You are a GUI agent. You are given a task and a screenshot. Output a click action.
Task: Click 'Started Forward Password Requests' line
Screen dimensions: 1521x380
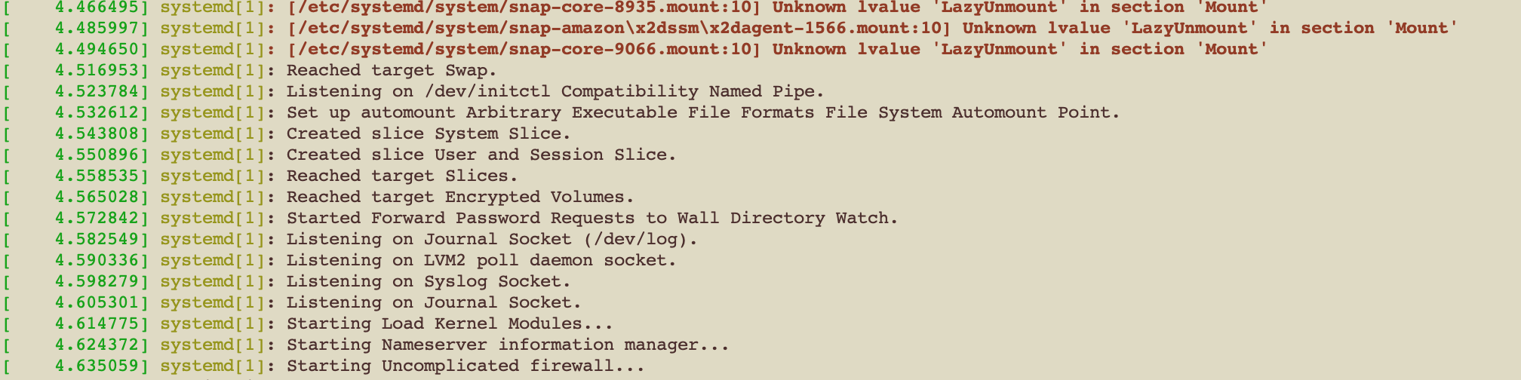592,219
